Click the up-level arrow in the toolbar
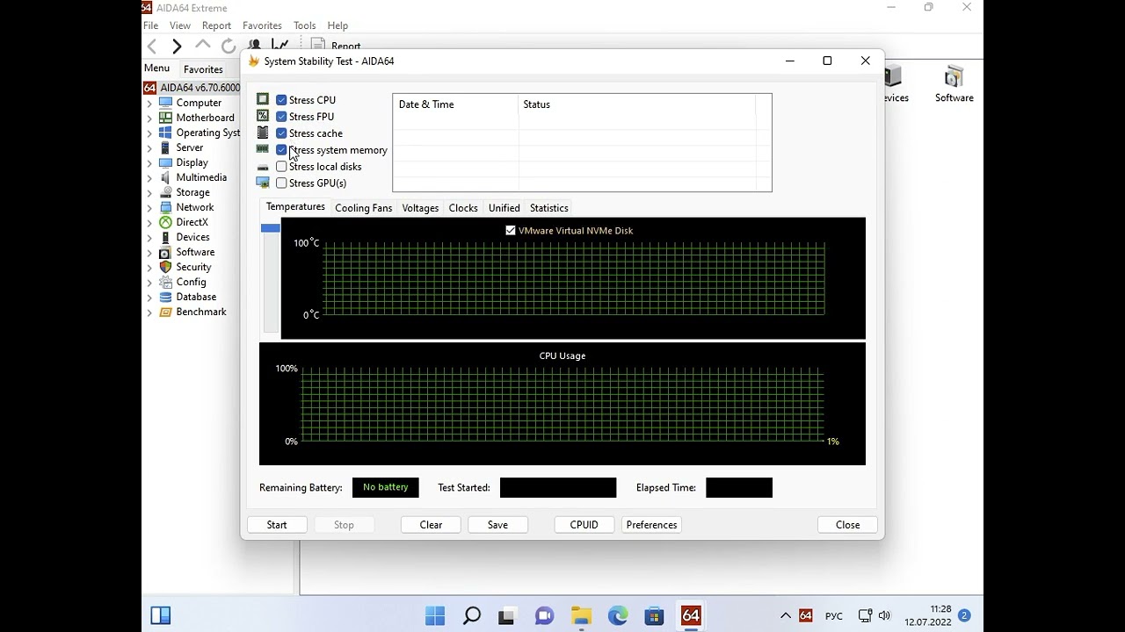Screen dimensions: 1125x632 pos(203,46)
